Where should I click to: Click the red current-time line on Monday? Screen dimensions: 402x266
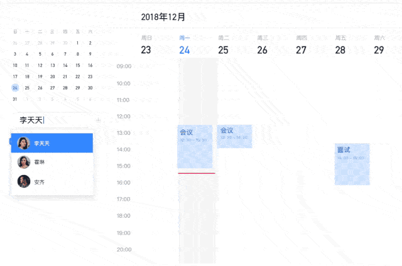(197, 173)
